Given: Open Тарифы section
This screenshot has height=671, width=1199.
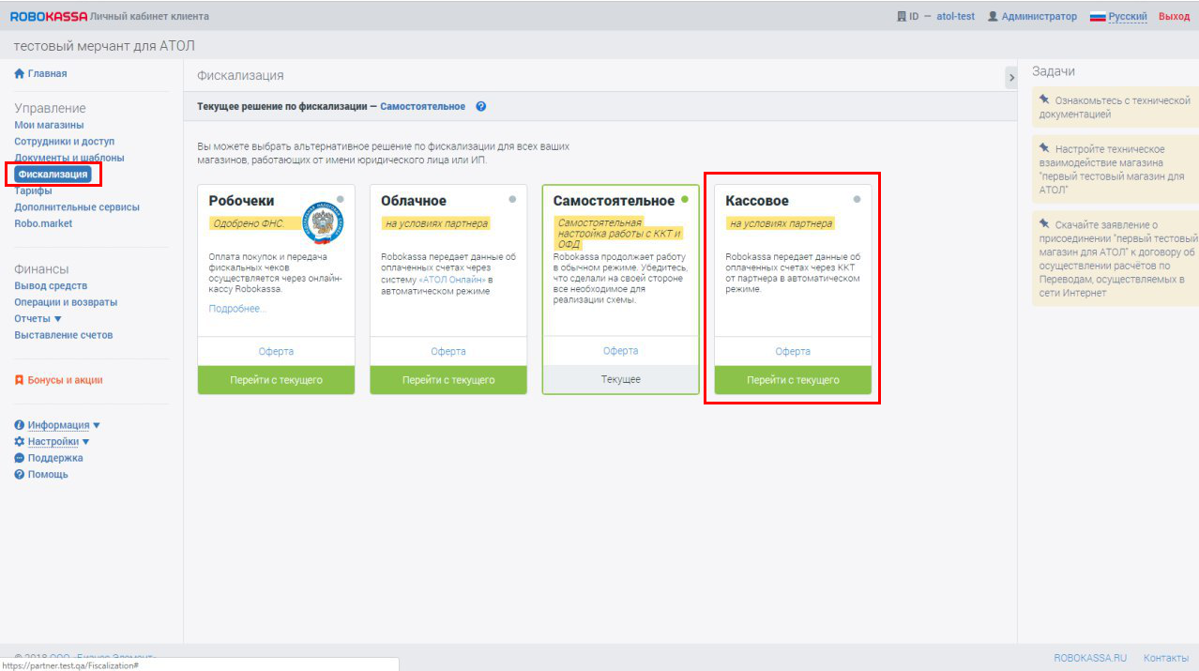Looking at the screenshot, I should pos(33,191).
